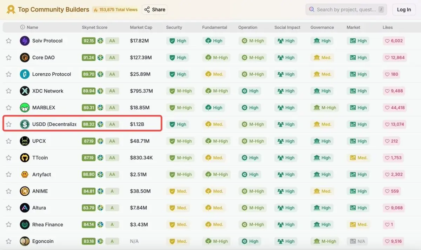This screenshot has width=421, height=250.
Task: Click the $795.37M market cap value
Action: [141, 91]
